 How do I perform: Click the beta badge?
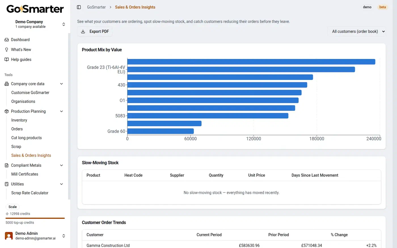click(383, 7)
